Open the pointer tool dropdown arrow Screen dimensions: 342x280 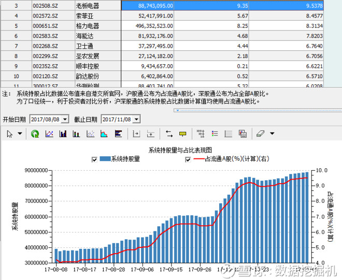[x=20, y=134]
